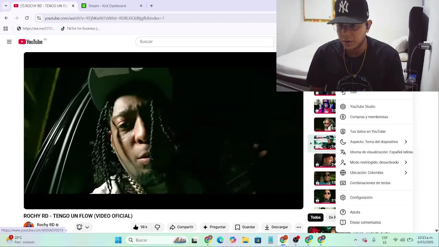The height and width of the screenshot is (247, 439).
Task: Expand notification bell dropdown for channel
Action: coord(87,227)
